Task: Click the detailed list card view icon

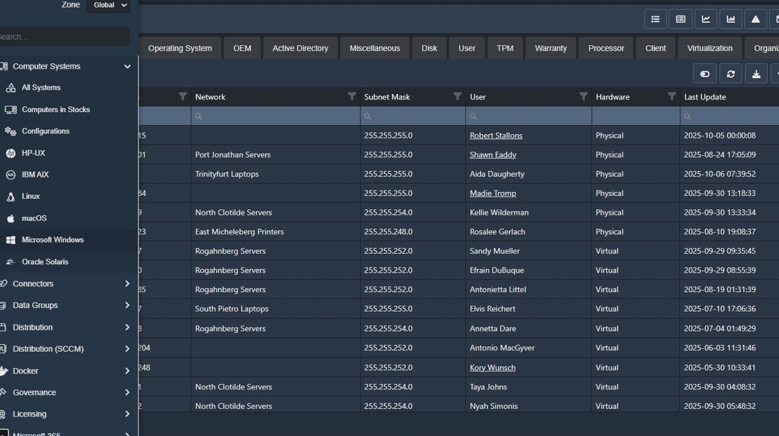Action: pos(680,19)
